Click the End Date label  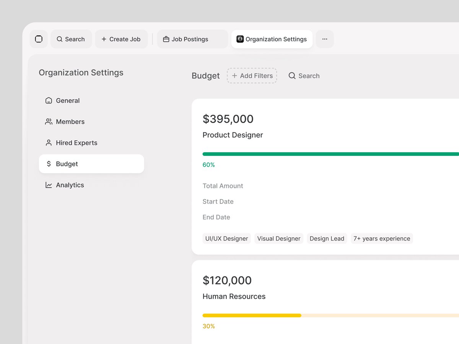[x=216, y=217]
